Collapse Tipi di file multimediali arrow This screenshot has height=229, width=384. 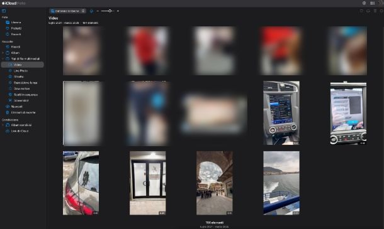click(x=3, y=59)
